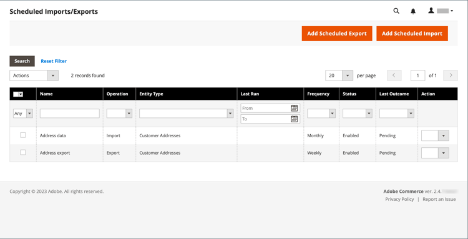Open the admin user account menu
The image size is (468, 239).
point(441,11)
